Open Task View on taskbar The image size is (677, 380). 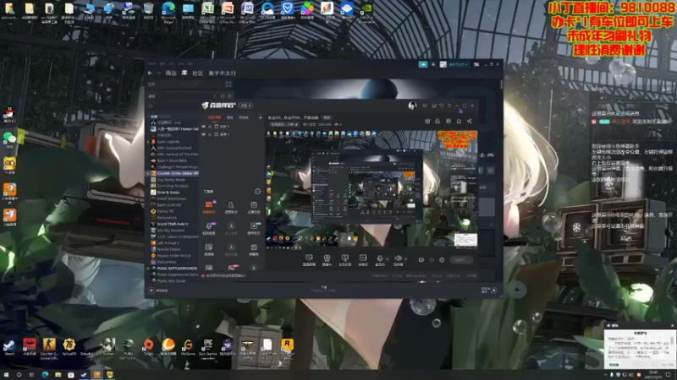click(x=31, y=375)
